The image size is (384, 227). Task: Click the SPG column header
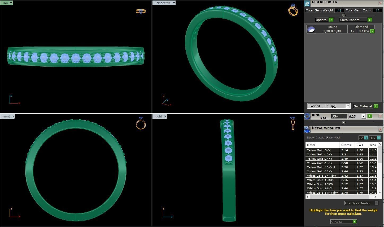coord(373,145)
